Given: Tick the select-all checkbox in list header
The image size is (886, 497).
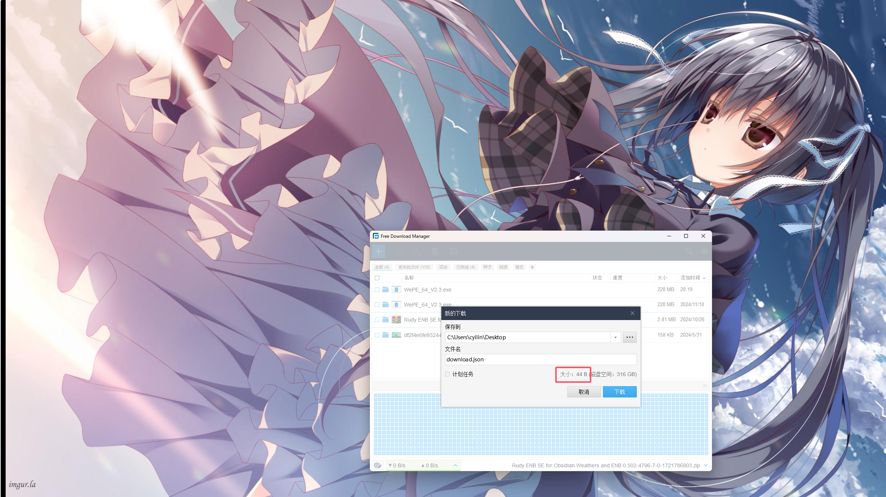Looking at the screenshot, I should 377,278.
